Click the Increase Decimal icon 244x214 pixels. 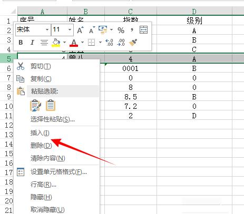tap(109, 43)
